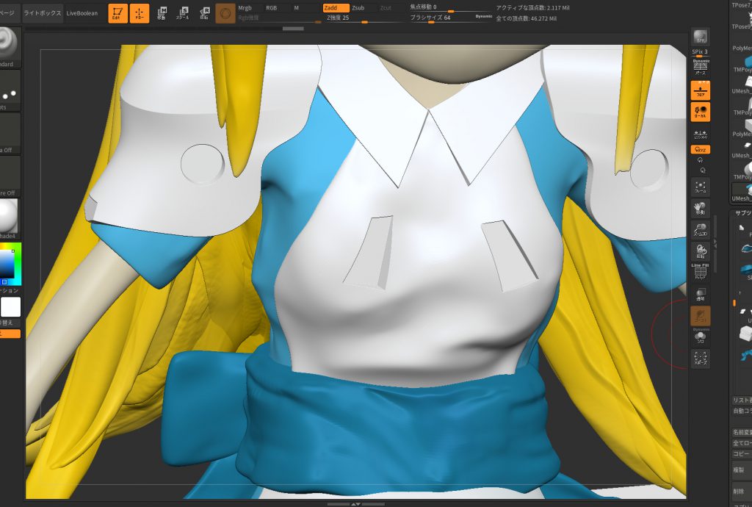Select the Rotate (回転) transform icon

click(x=204, y=13)
